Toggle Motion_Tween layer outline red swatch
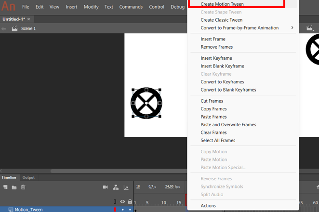This screenshot has height=212, width=319. 115,210
